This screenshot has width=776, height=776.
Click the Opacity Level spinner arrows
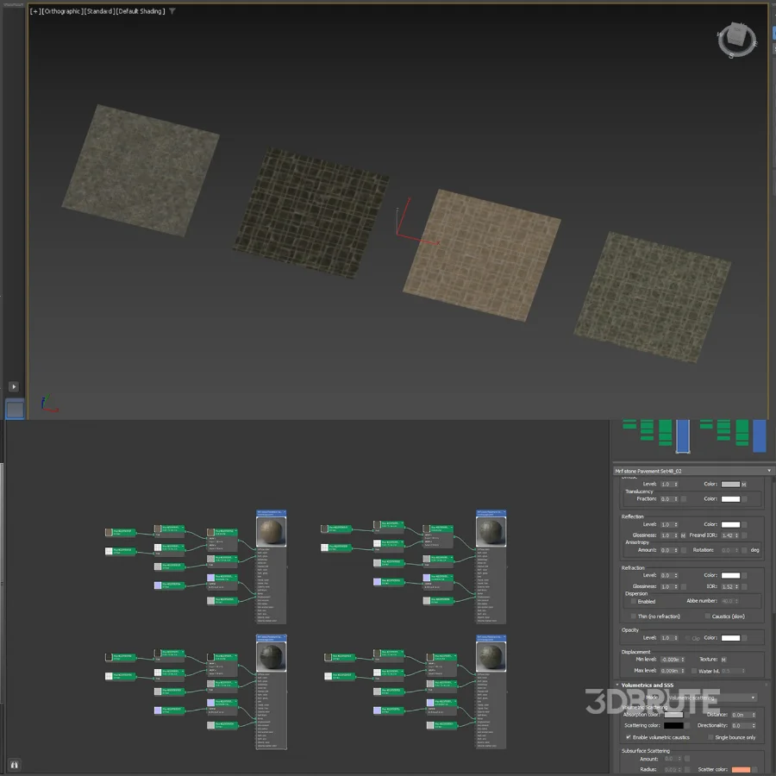pos(676,638)
